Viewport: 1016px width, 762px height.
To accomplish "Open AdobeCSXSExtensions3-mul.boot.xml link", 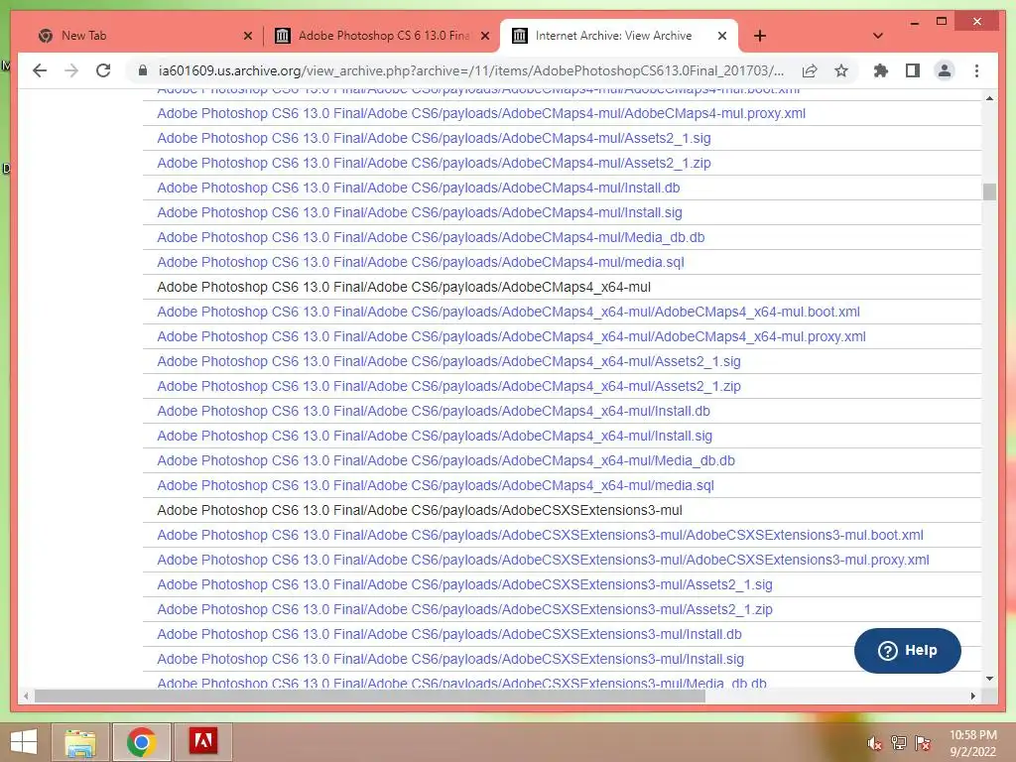I will 540,535.
